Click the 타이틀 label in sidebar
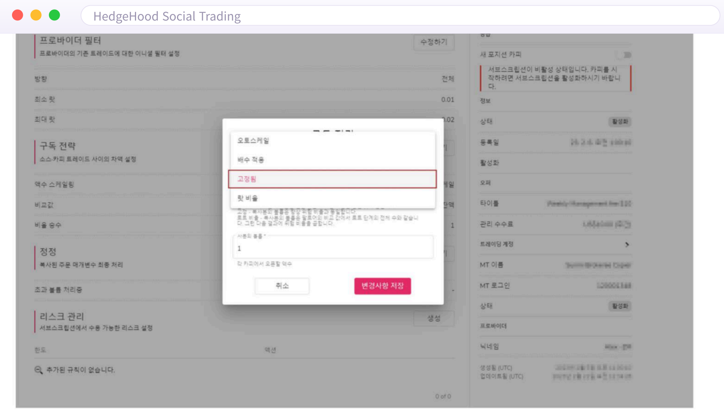Screen dimensions: 724x420 (x=489, y=203)
